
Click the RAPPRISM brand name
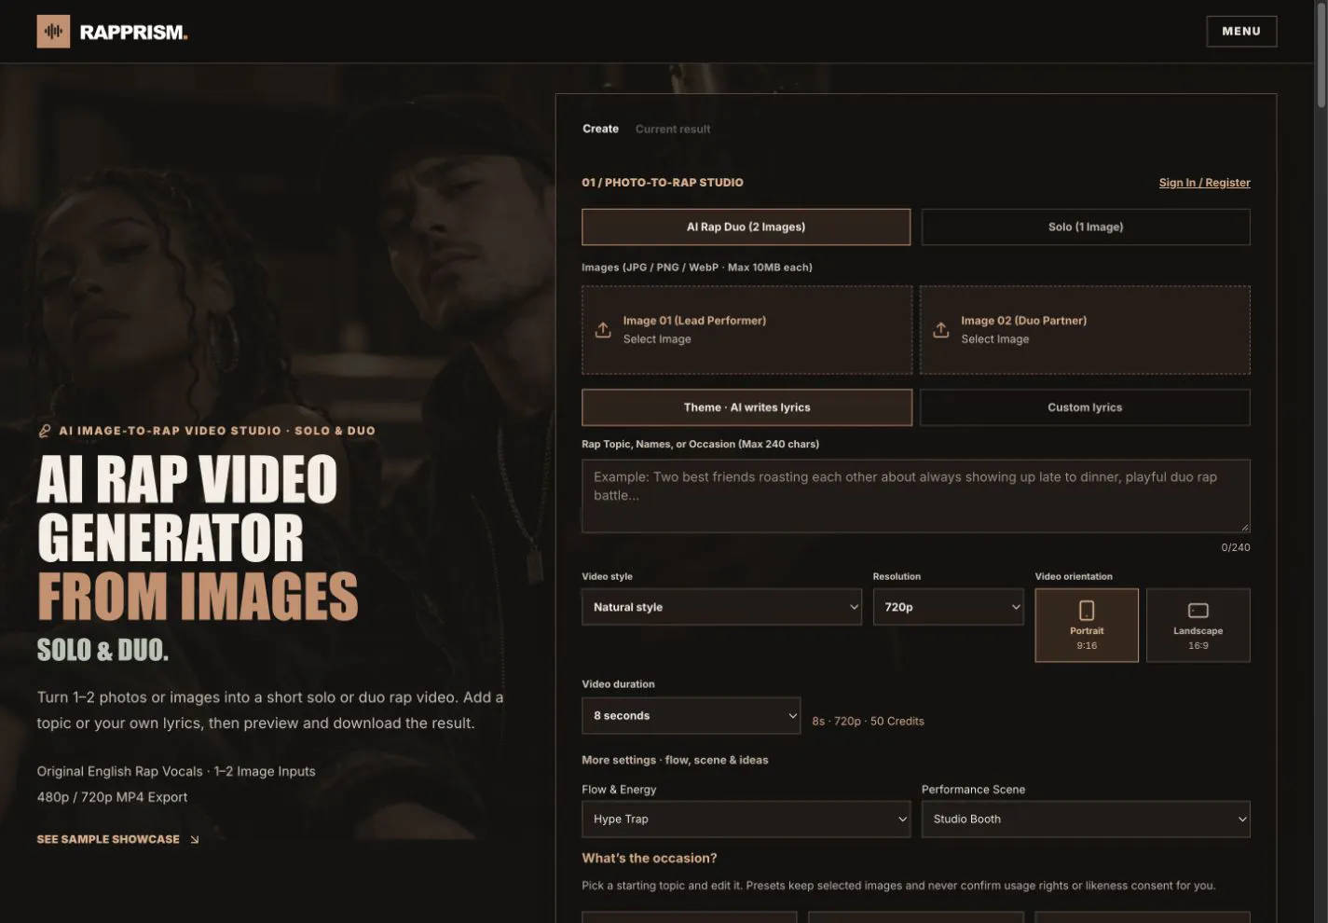[x=134, y=33]
